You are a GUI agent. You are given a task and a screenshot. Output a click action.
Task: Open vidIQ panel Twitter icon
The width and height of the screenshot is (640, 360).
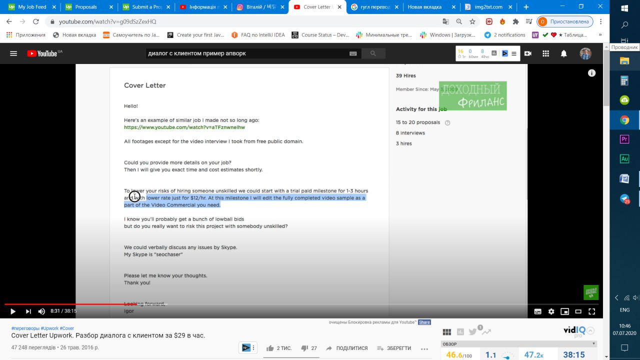point(472,332)
